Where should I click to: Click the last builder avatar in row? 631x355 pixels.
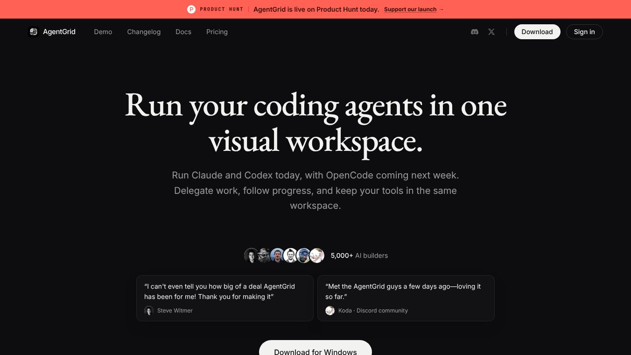pyautogui.click(x=317, y=256)
